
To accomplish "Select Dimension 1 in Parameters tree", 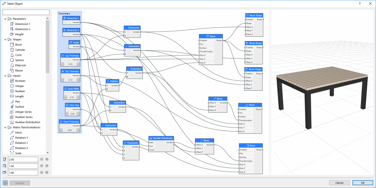I will click(x=22, y=24).
